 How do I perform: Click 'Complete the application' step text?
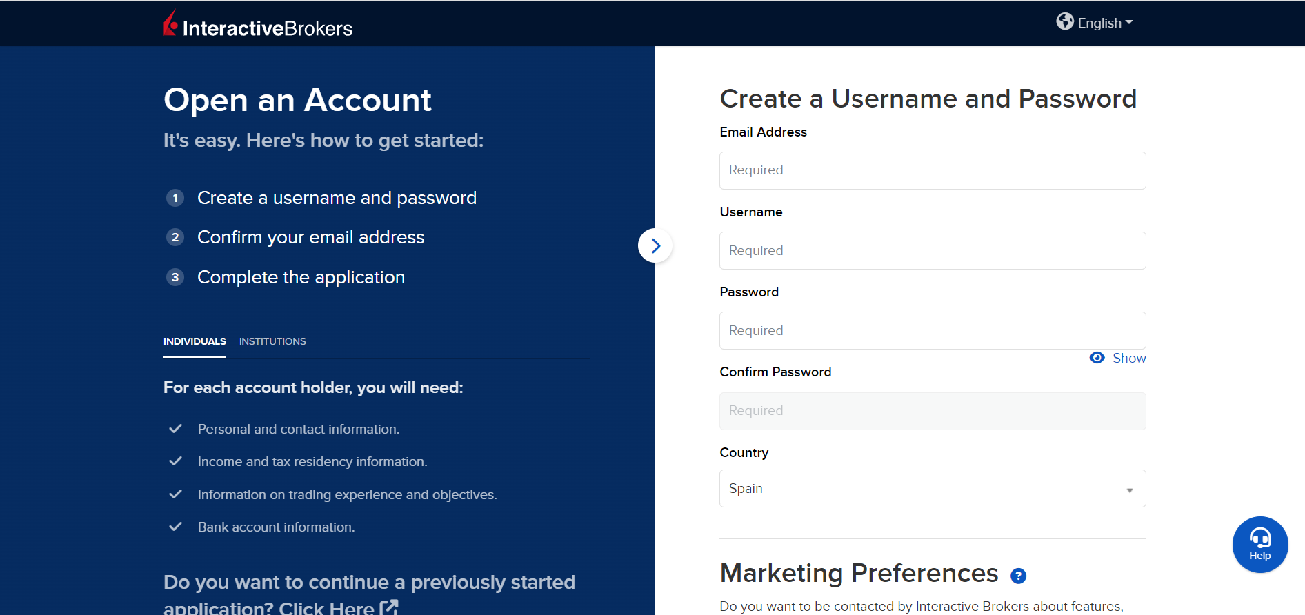click(301, 277)
